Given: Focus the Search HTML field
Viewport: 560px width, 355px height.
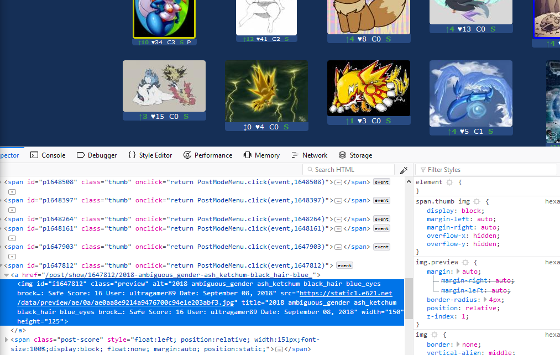Looking at the screenshot, I should coord(348,170).
